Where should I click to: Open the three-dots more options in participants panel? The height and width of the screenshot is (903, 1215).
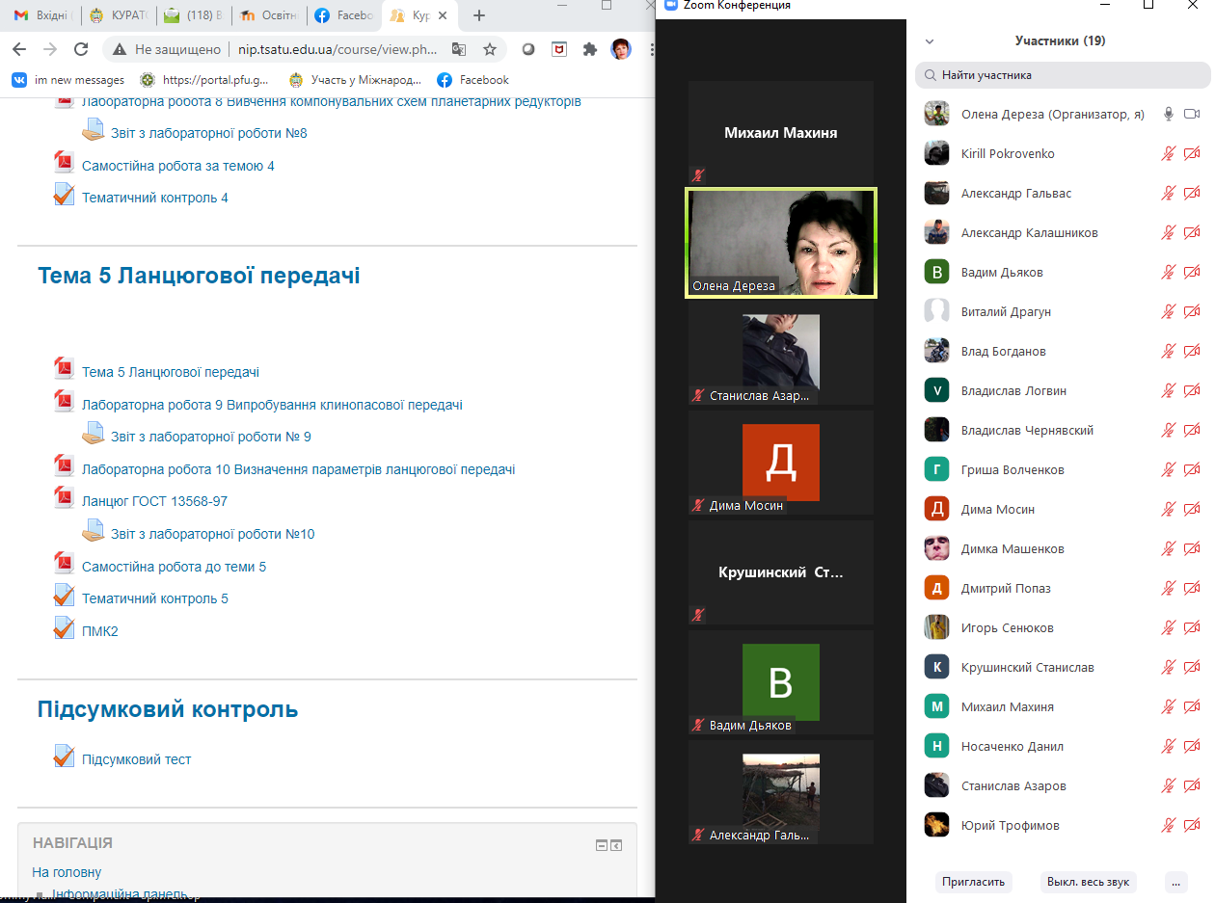click(1174, 882)
